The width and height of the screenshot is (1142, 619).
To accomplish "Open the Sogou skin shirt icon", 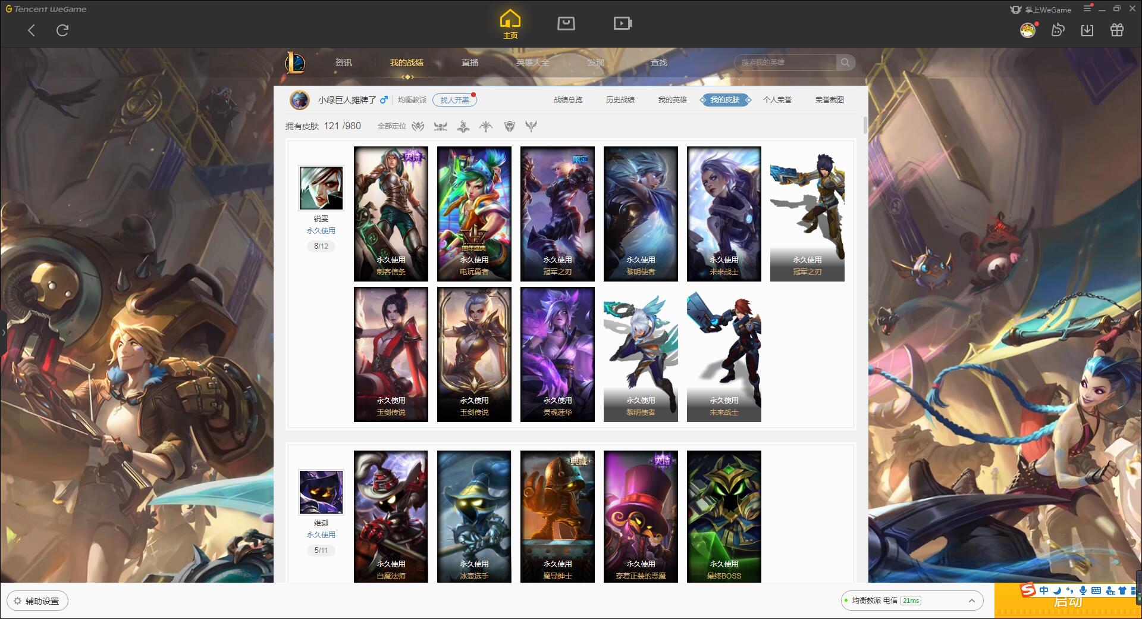I will pos(1122,590).
